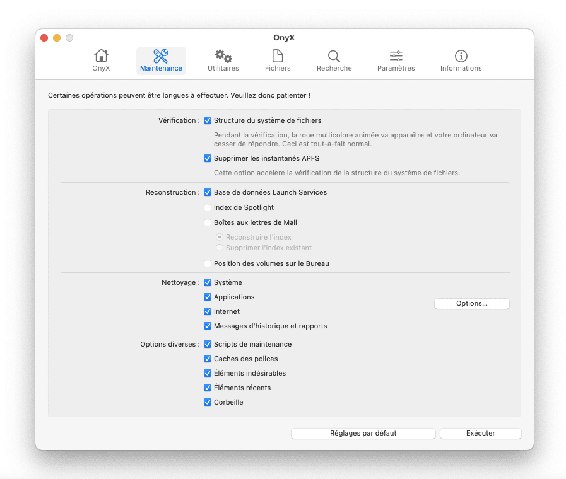Enable Position des volumes sur le Bureau
Screen dimensions: 566x479
[x=208, y=263]
